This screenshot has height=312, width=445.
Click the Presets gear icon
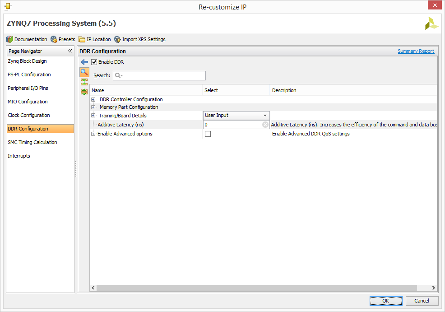54,39
